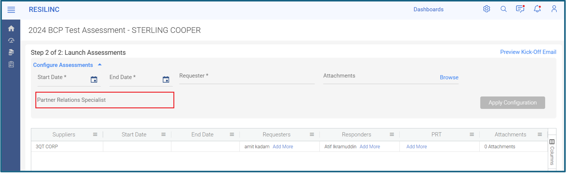Go to the Home sidebar icon
The height and width of the screenshot is (173, 566).
pyautogui.click(x=11, y=28)
